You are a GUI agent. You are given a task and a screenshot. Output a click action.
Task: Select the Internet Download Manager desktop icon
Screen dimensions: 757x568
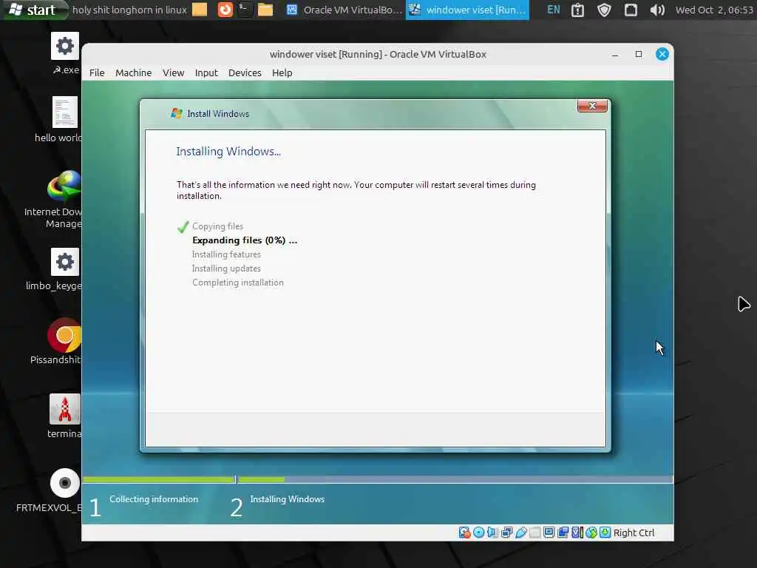coord(64,200)
